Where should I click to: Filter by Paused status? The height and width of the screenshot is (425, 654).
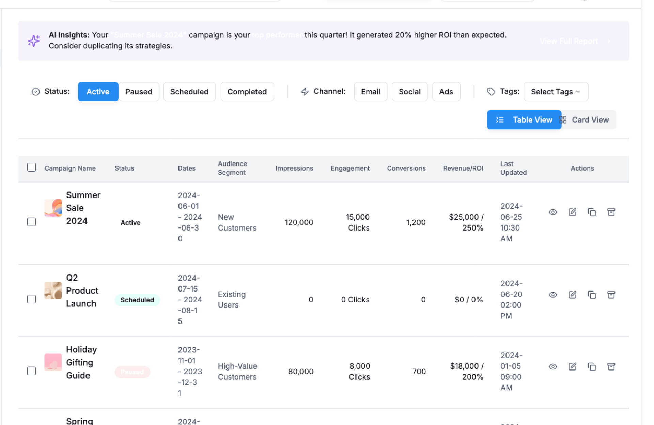click(x=139, y=92)
